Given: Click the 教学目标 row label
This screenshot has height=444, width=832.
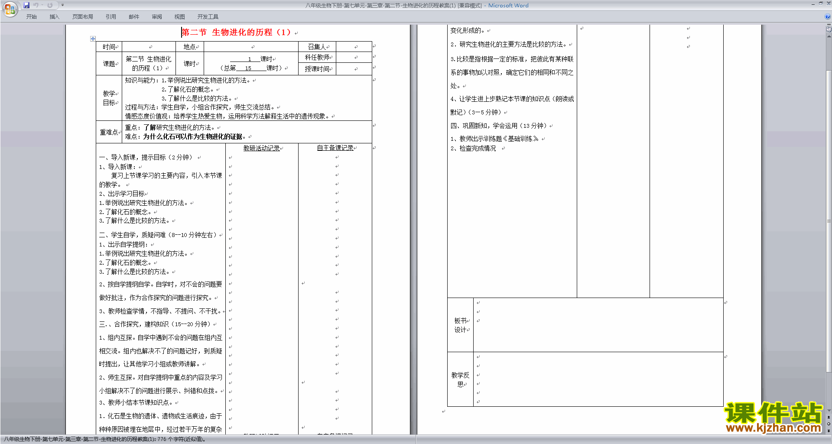Looking at the screenshot, I should 109,98.
